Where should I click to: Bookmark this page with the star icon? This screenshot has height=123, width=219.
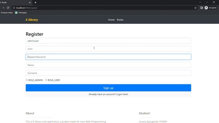pos(195,8)
